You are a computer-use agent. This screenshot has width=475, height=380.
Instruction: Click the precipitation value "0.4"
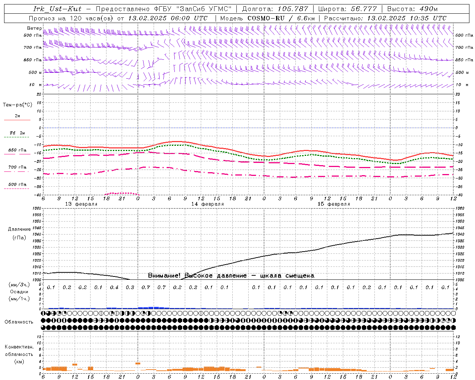(114, 287)
